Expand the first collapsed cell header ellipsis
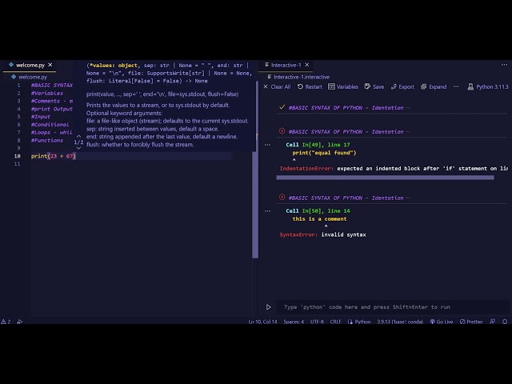Screen dimensions: 512x384 point(407,108)
